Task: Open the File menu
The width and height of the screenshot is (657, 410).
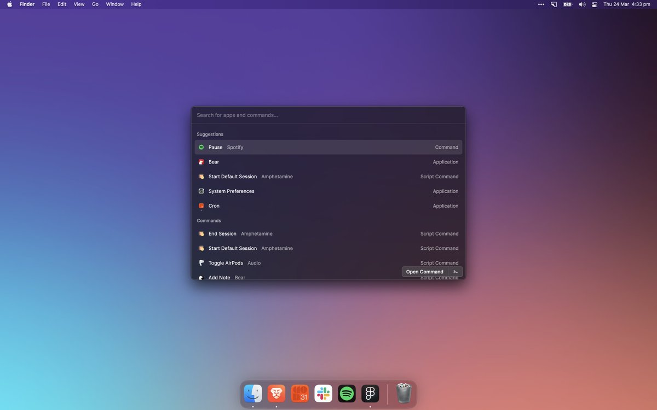Action: point(46,4)
